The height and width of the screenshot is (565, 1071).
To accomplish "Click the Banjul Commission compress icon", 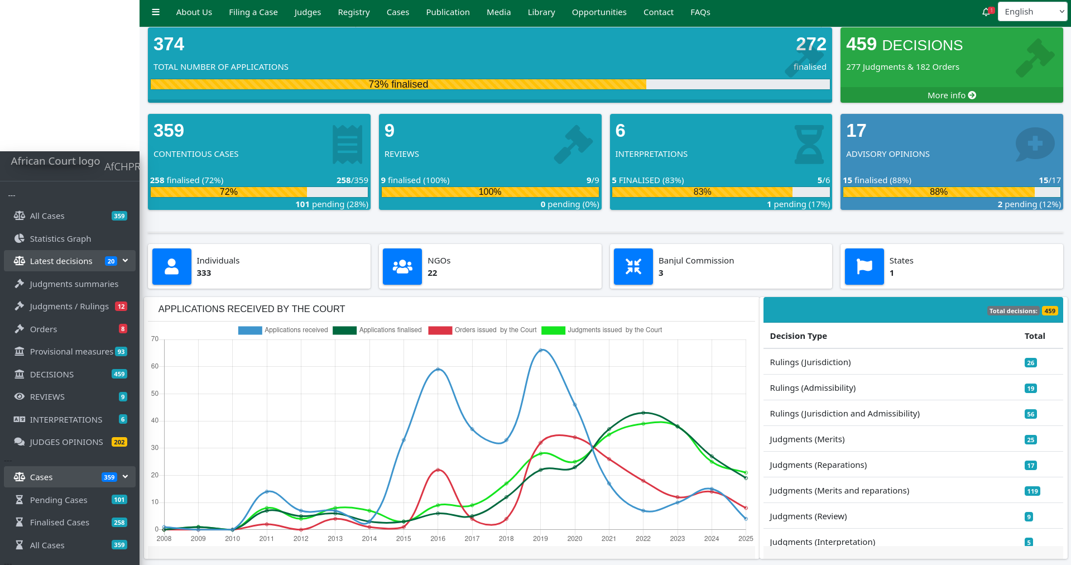I will tap(633, 267).
